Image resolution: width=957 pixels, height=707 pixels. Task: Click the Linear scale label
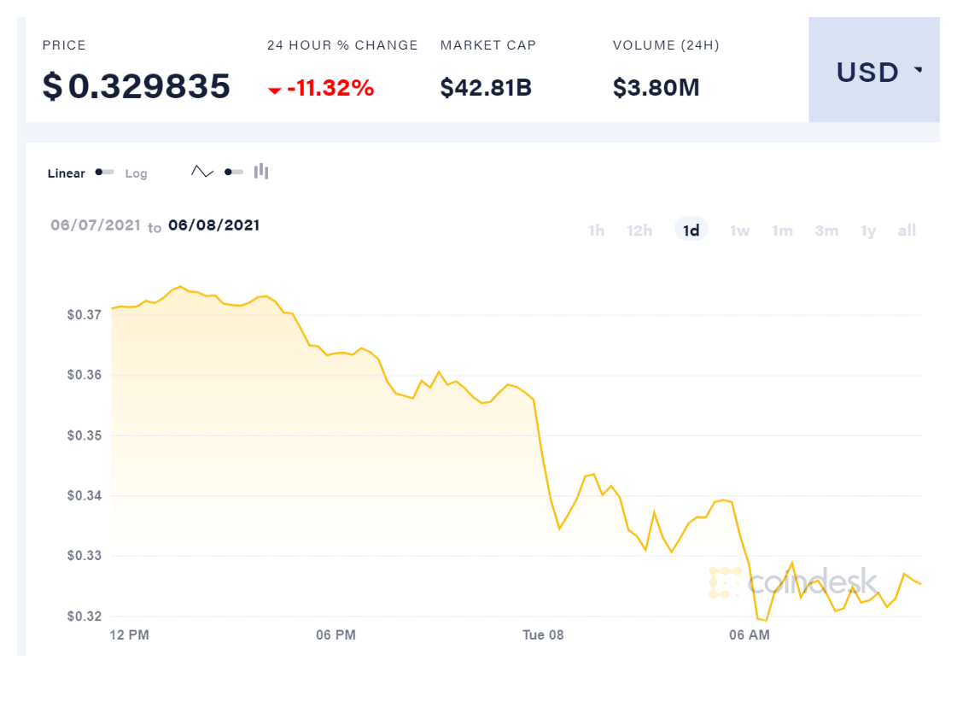pyautogui.click(x=67, y=173)
